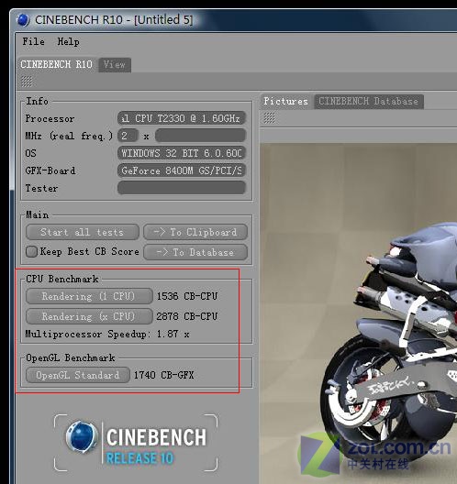Click the MHz real freq value field
Screen dimensions: 457x484
point(201,136)
